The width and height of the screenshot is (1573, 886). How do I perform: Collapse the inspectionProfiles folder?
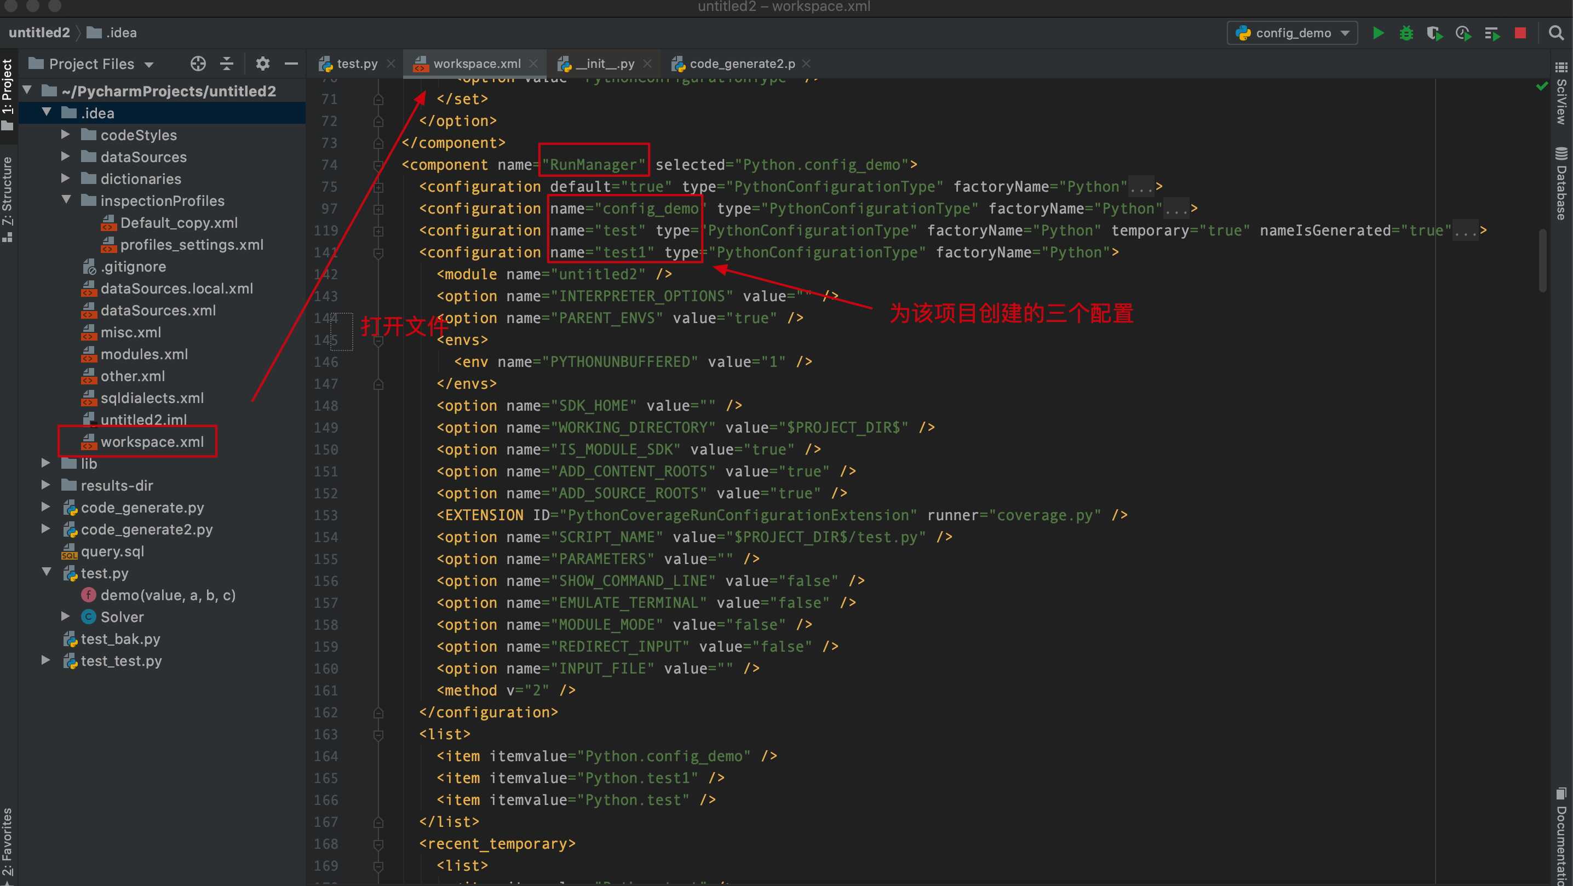point(67,200)
